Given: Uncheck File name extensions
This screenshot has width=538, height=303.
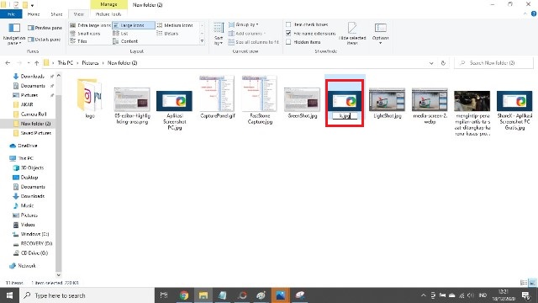Looking at the screenshot, I should [x=288, y=34].
